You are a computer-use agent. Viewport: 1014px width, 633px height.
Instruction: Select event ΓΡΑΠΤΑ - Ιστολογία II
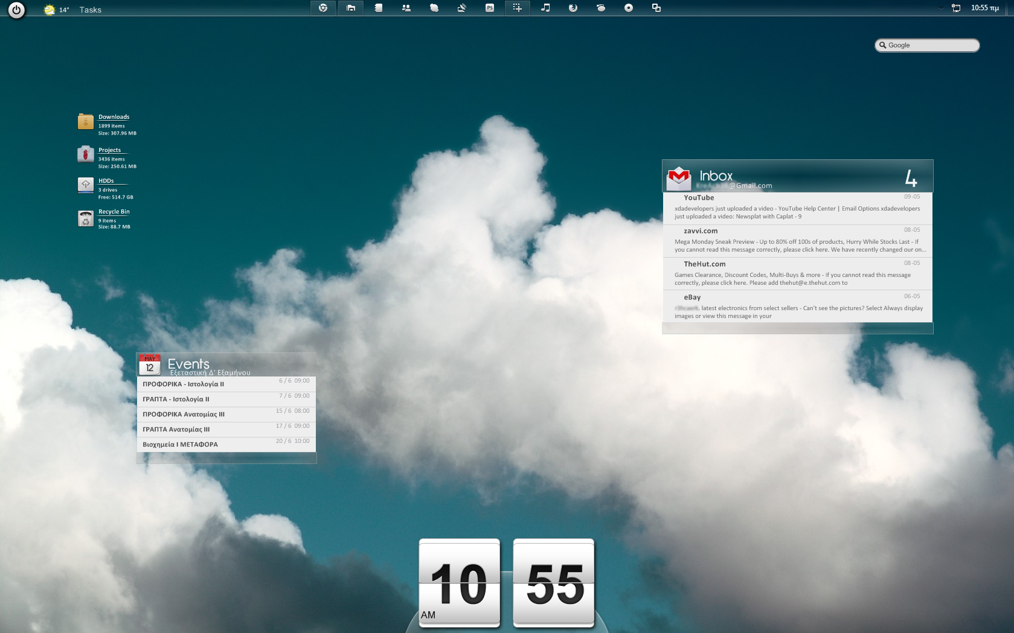point(226,399)
